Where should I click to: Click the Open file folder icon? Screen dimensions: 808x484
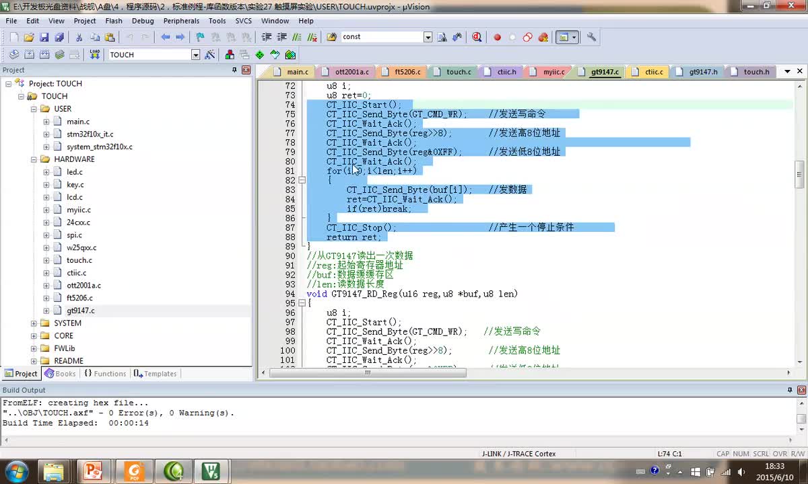pyautogui.click(x=29, y=37)
